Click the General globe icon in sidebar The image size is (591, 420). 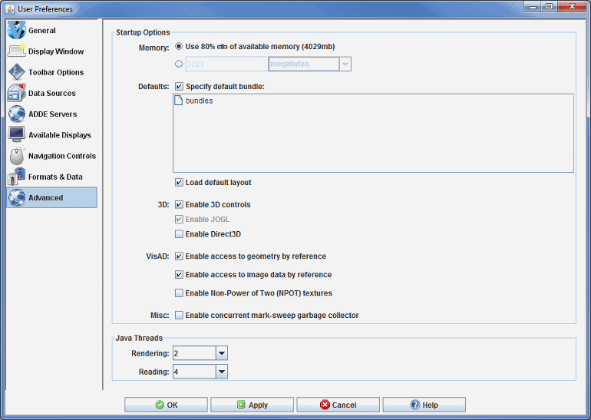[x=17, y=31]
